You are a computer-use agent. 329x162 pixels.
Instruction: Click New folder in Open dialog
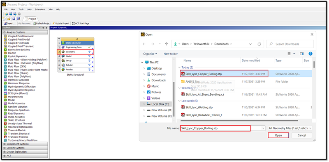tap(171, 54)
